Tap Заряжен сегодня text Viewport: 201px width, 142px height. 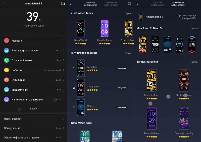pyautogui.click(x=33, y=26)
